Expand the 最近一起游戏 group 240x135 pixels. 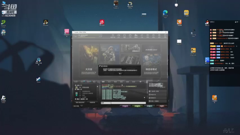click(x=76, y=99)
